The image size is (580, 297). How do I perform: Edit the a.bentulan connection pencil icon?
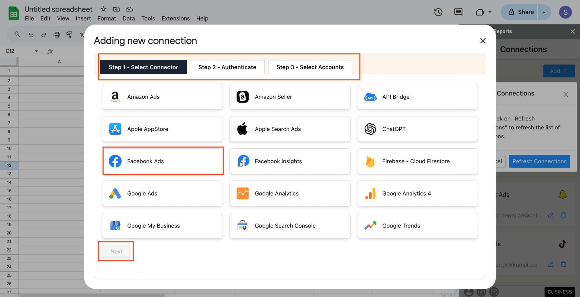coord(551,215)
